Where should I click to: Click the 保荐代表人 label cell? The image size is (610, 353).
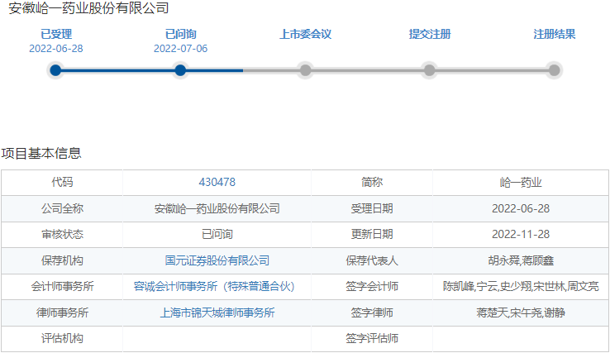372,260
